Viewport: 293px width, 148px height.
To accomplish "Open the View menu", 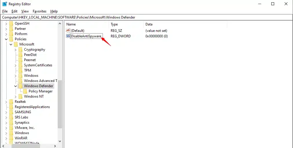I will coord(25,11).
